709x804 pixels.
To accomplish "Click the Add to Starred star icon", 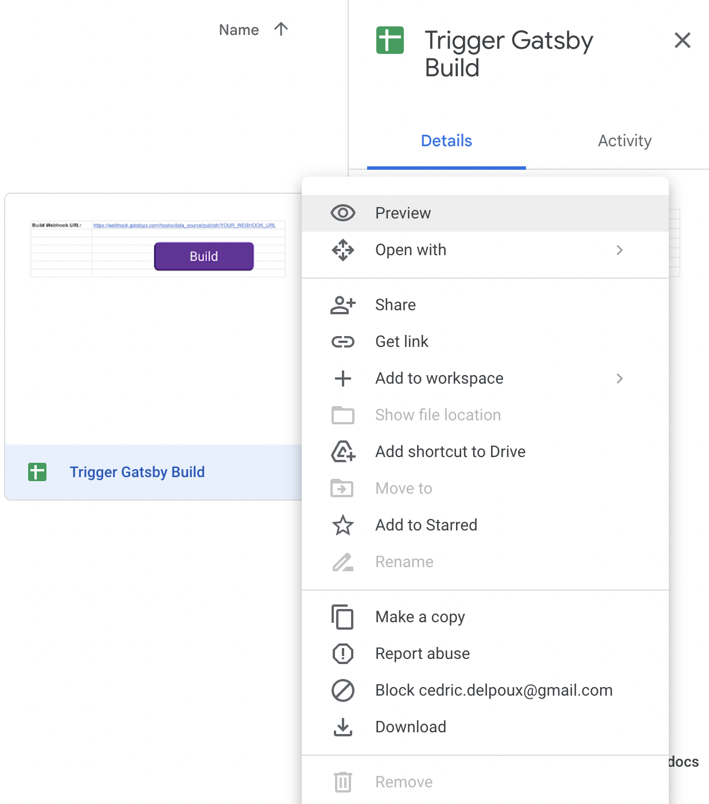I will [x=343, y=525].
